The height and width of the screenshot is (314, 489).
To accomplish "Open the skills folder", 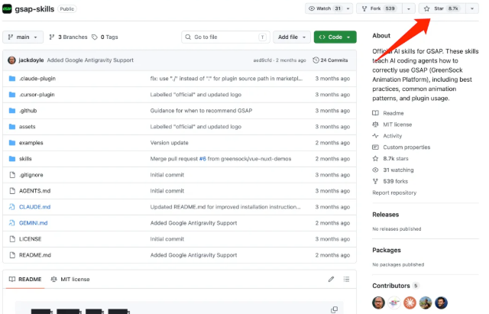I will point(25,159).
